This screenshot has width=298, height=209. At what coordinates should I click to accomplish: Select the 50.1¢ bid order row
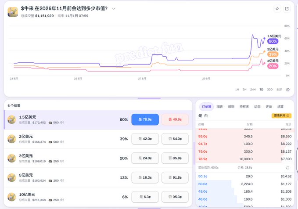[x=245, y=177]
